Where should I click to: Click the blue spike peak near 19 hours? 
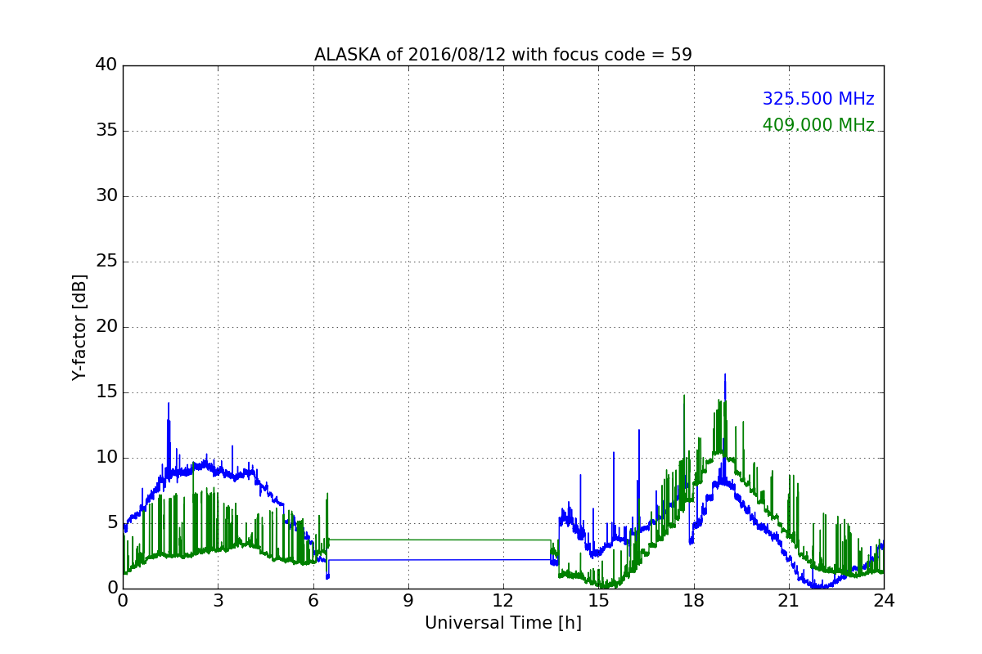724,375
